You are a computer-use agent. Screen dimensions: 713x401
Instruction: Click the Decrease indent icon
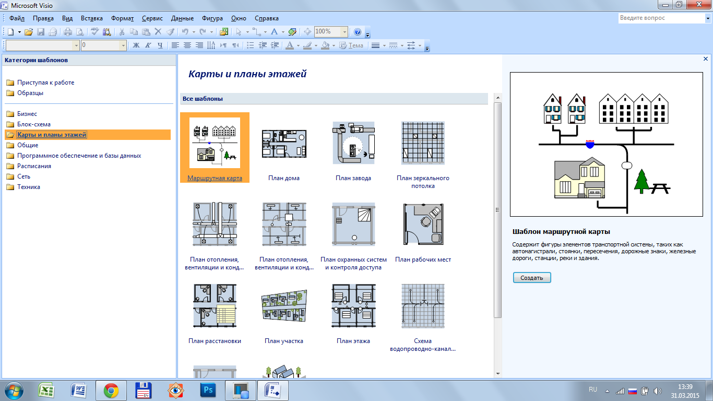[263, 45]
